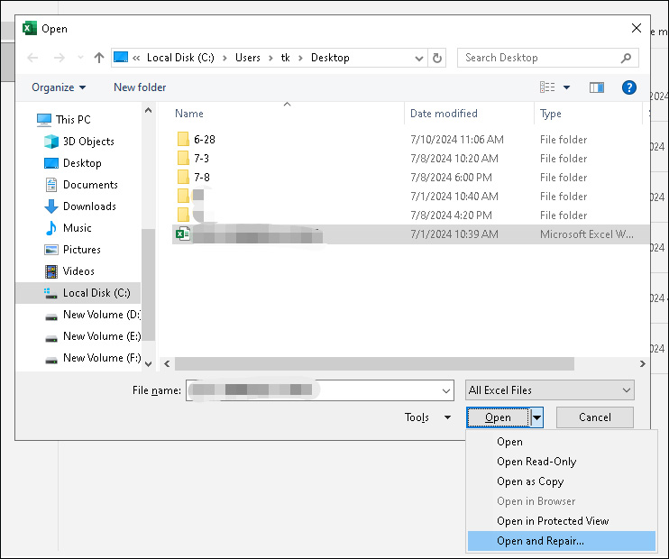Click the horizontal scrollbar thumb in file list
The image size is (669, 559).
374,364
